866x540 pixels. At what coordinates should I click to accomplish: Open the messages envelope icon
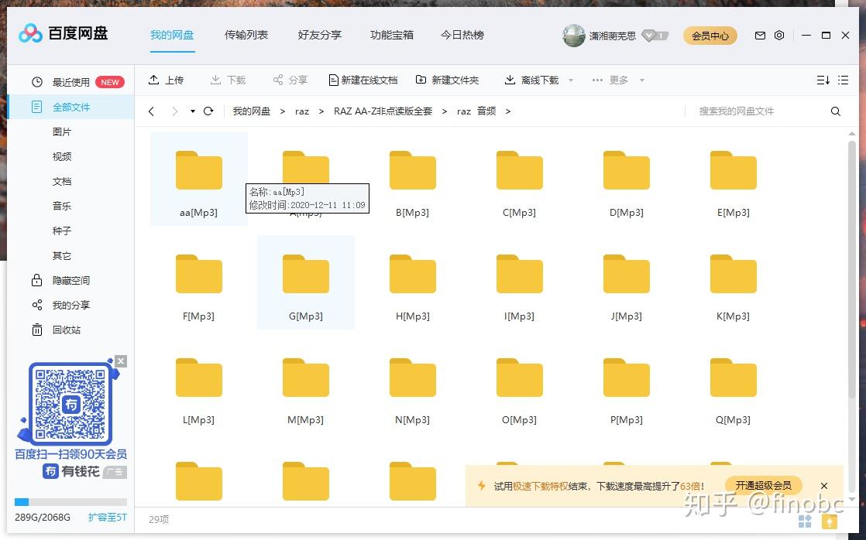click(x=759, y=36)
